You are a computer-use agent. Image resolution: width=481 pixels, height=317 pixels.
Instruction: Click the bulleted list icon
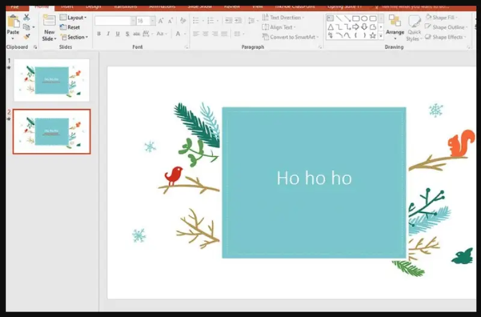click(196, 21)
